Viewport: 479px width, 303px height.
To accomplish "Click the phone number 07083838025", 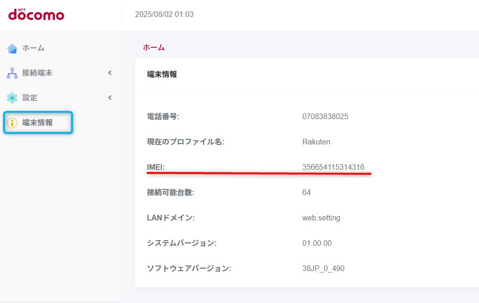I will [325, 116].
